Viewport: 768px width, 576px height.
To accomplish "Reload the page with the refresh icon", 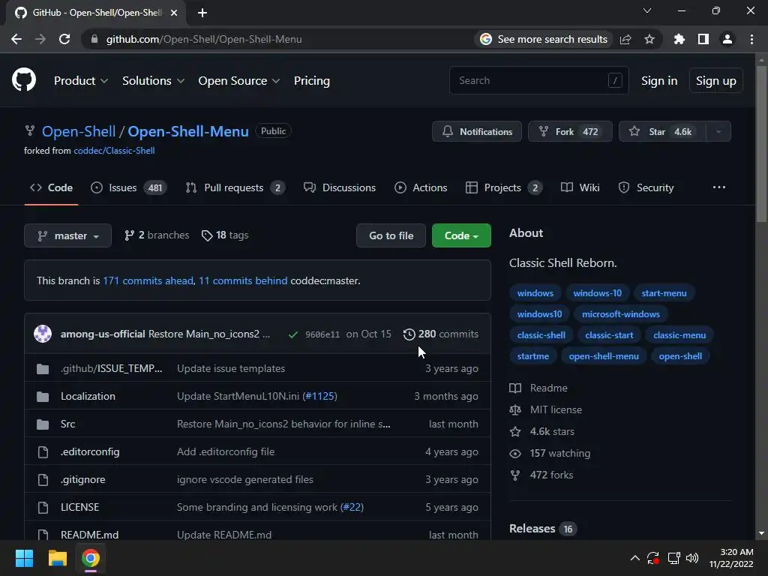I will pyautogui.click(x=64, y=39).
